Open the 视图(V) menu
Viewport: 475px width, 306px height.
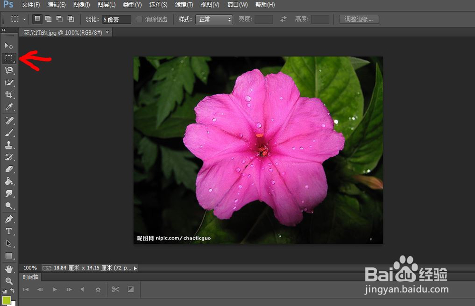(210, 5)
